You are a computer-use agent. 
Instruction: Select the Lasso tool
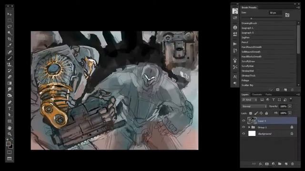10,27
